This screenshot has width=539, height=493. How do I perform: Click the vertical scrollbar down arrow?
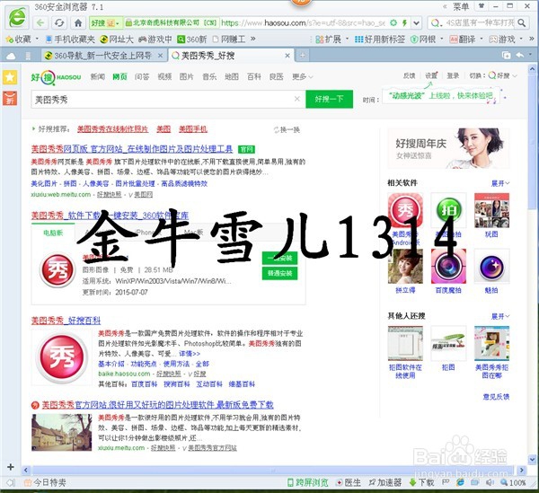533,458
